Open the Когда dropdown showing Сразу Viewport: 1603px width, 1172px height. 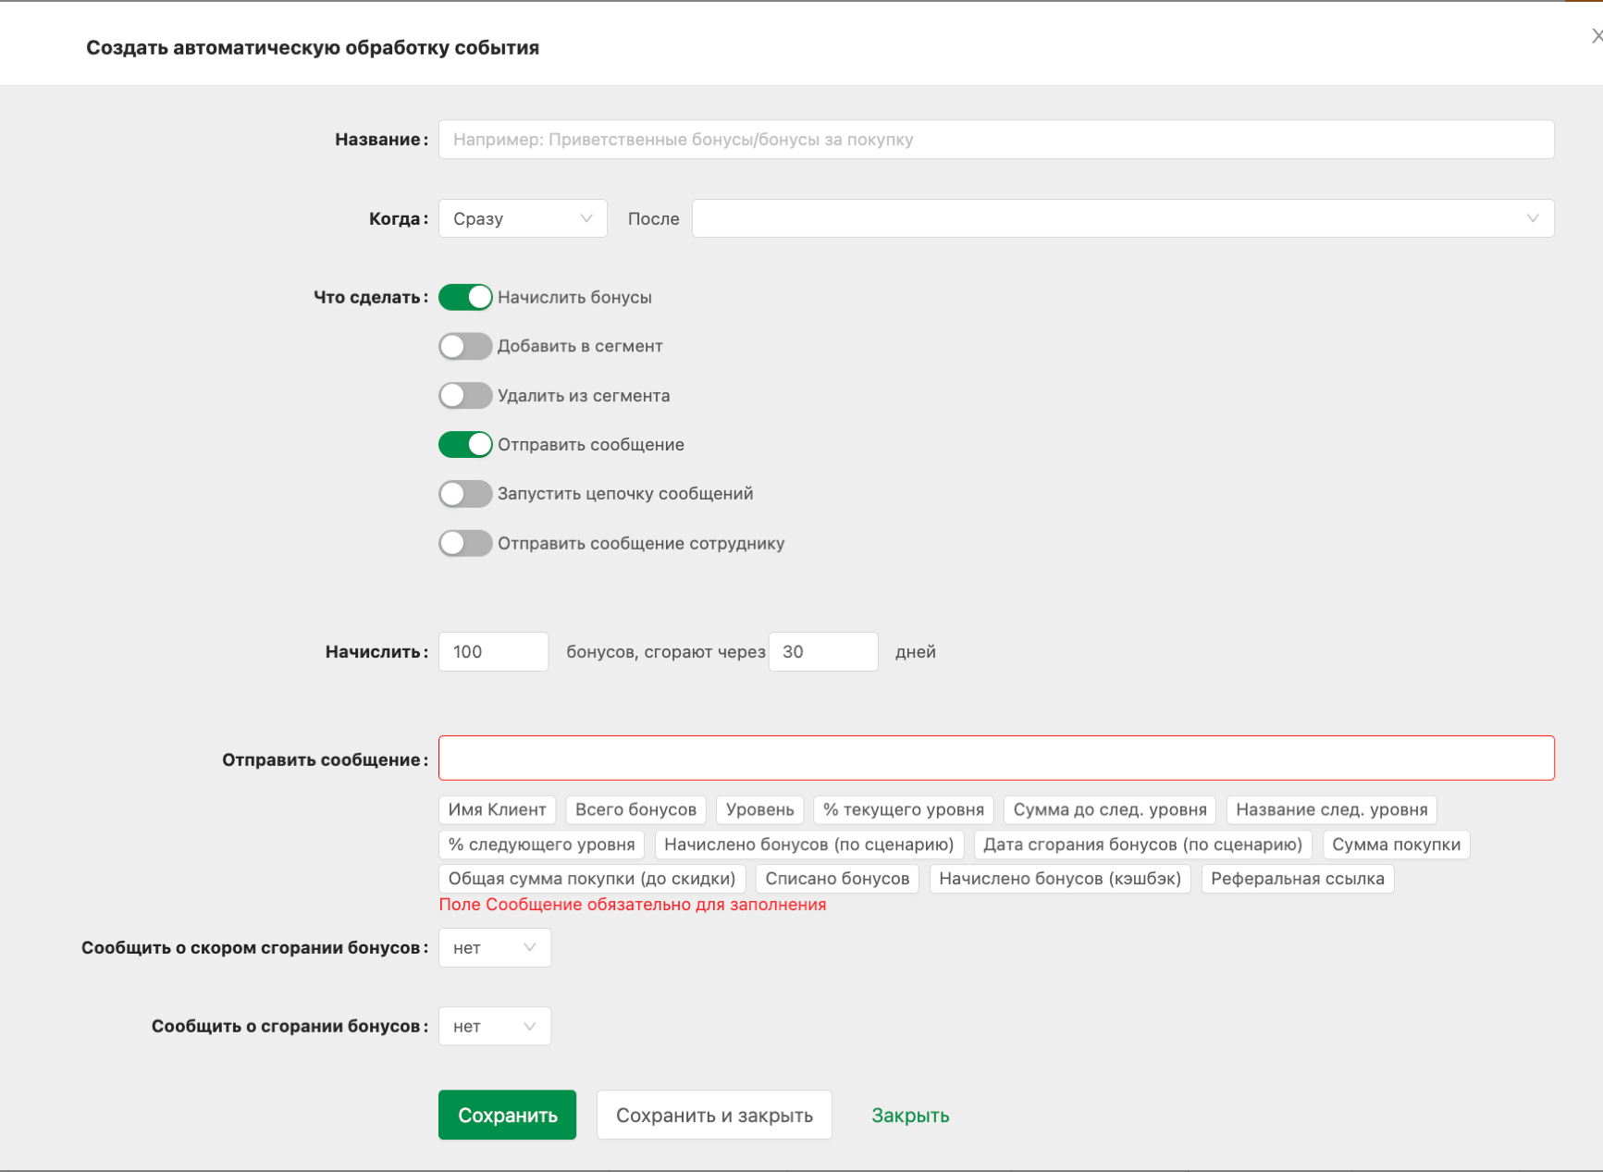523,218
